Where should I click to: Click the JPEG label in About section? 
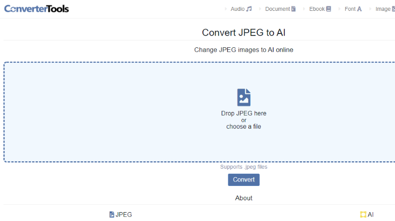pyautogui.click(x=124, y=215)
